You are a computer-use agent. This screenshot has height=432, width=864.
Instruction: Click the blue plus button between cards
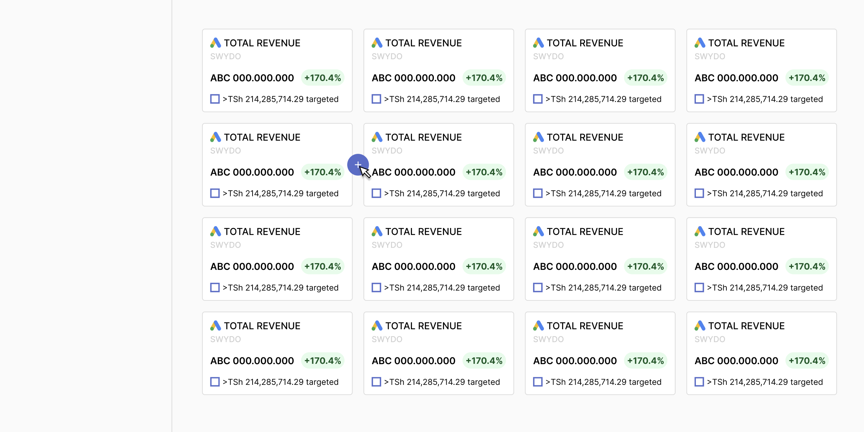click(358, 165)
